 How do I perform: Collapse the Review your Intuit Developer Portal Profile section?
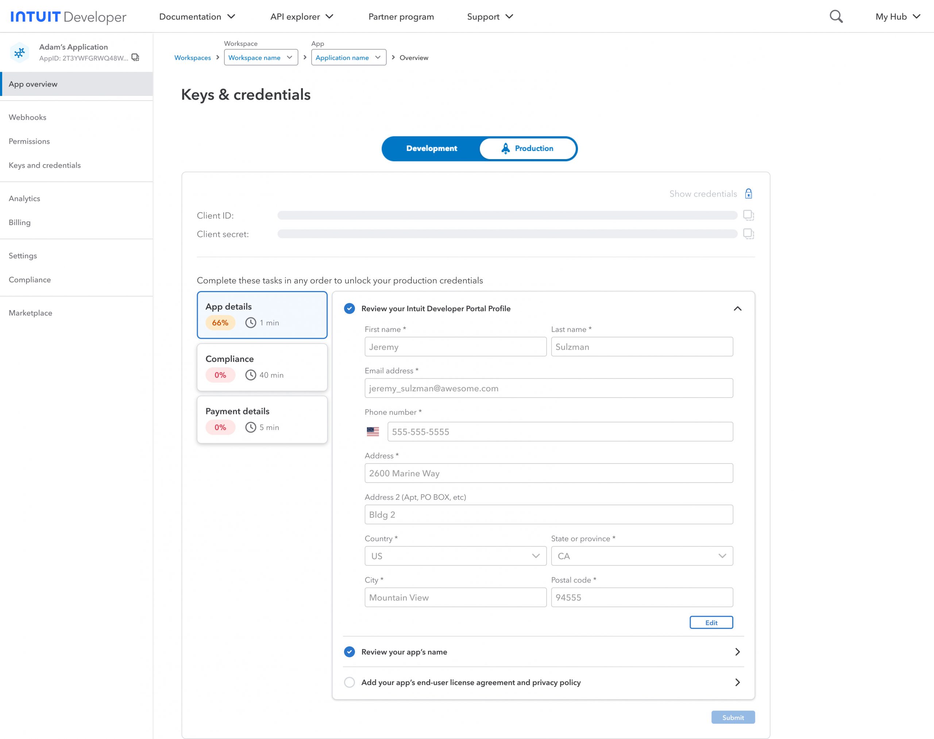tap(737, 309)
